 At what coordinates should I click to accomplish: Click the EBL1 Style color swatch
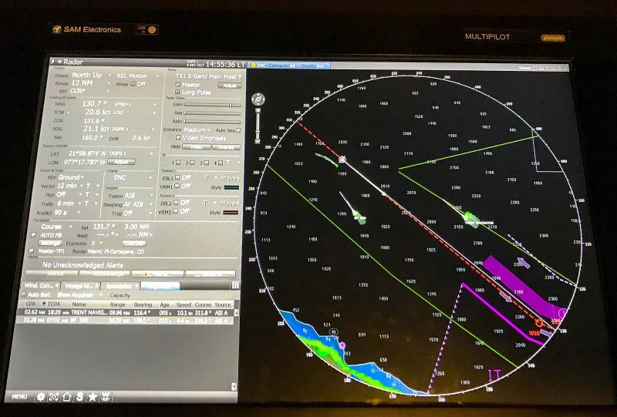pos(231,187)
